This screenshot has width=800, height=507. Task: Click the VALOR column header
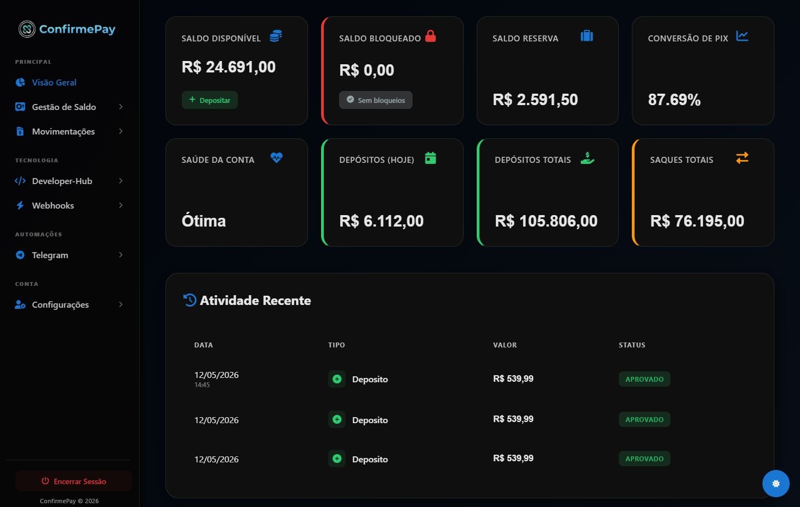(x=505, y=345)
